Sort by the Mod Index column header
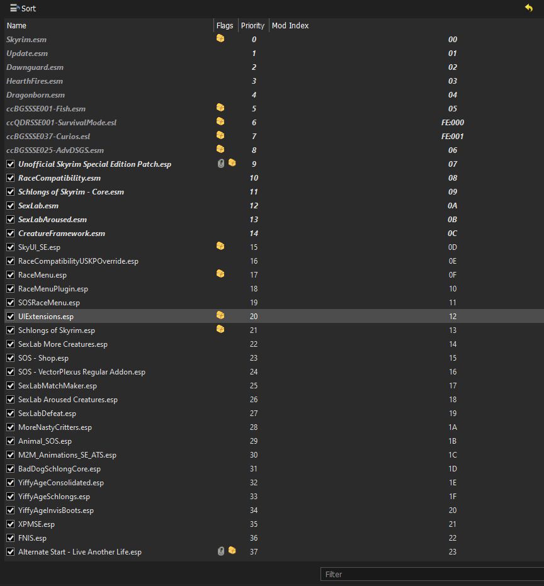 (406, 25)
